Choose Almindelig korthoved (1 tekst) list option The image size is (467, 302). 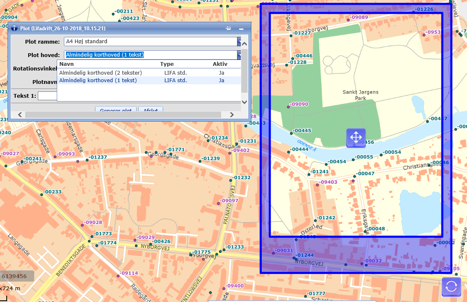coord(149,81)
